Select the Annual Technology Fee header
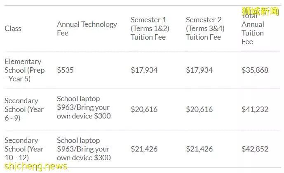Viewport: 284px width, 173px height. [87, 28]
